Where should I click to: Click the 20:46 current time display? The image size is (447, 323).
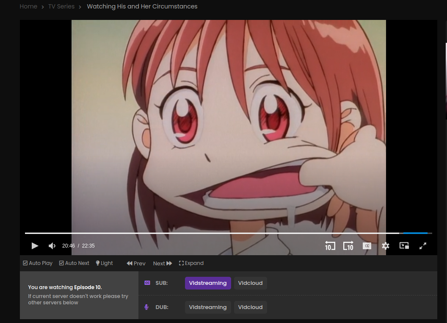(69, 246)
